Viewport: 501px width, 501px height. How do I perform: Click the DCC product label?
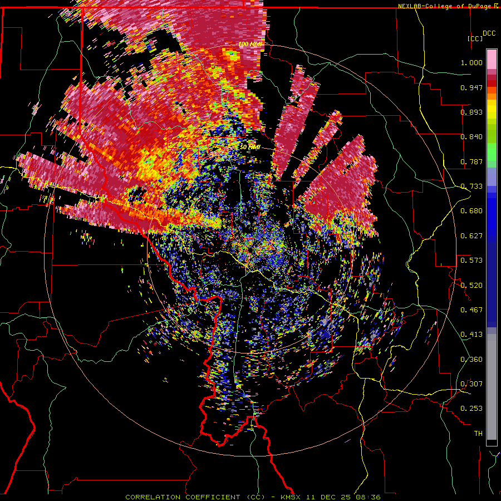click(489, 33)
